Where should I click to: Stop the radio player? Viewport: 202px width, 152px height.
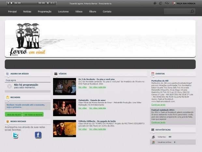(x=11, y=3)
